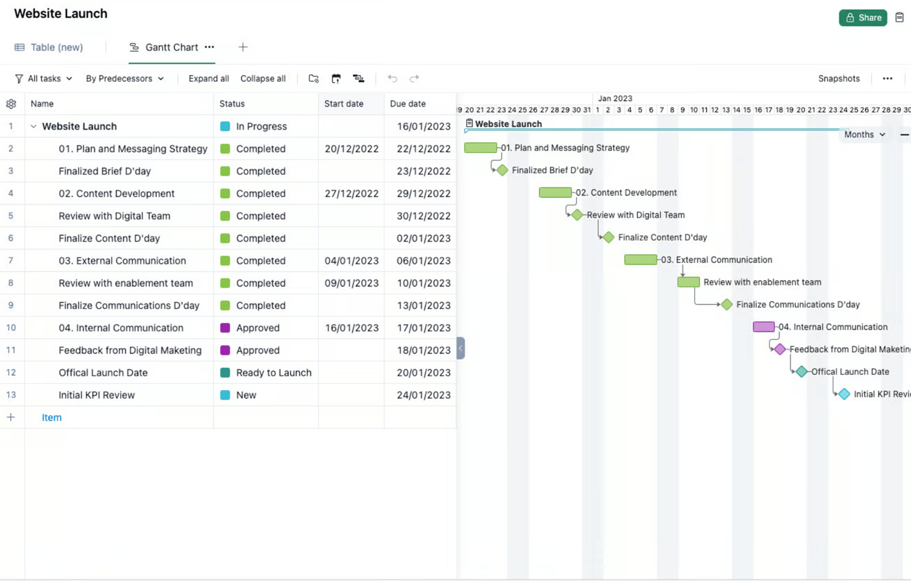This screenshot has height=586, width=911.
Task: Click the Offical Launch Date milestone diamond
Action: coord(802,372)
